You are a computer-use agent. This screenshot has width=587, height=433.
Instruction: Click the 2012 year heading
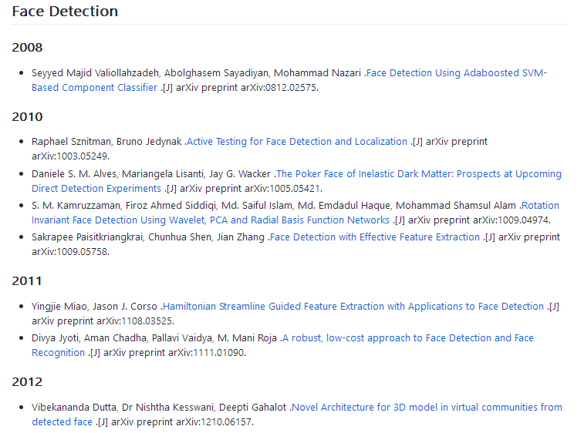(27, 382)
